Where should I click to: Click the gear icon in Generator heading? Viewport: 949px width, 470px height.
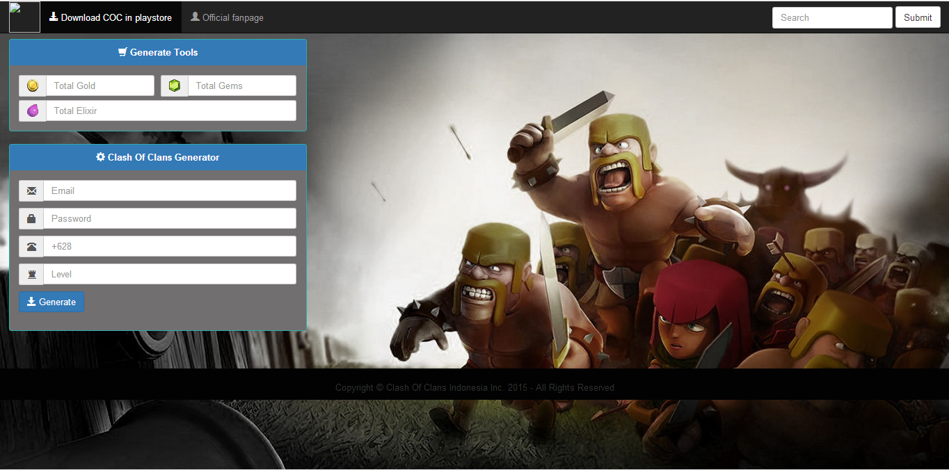point(100,157)
